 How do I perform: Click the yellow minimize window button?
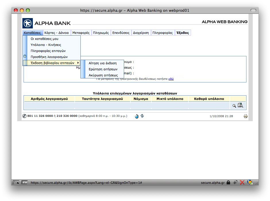(22, 10)
